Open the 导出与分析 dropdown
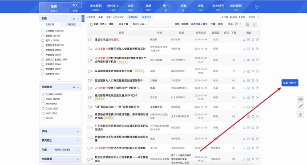This screenshot has height=165, width=307. click(x=140, y=24)
